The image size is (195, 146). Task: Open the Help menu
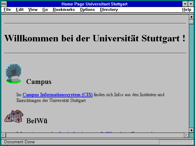pyautogui.click(x=187, y=10)
